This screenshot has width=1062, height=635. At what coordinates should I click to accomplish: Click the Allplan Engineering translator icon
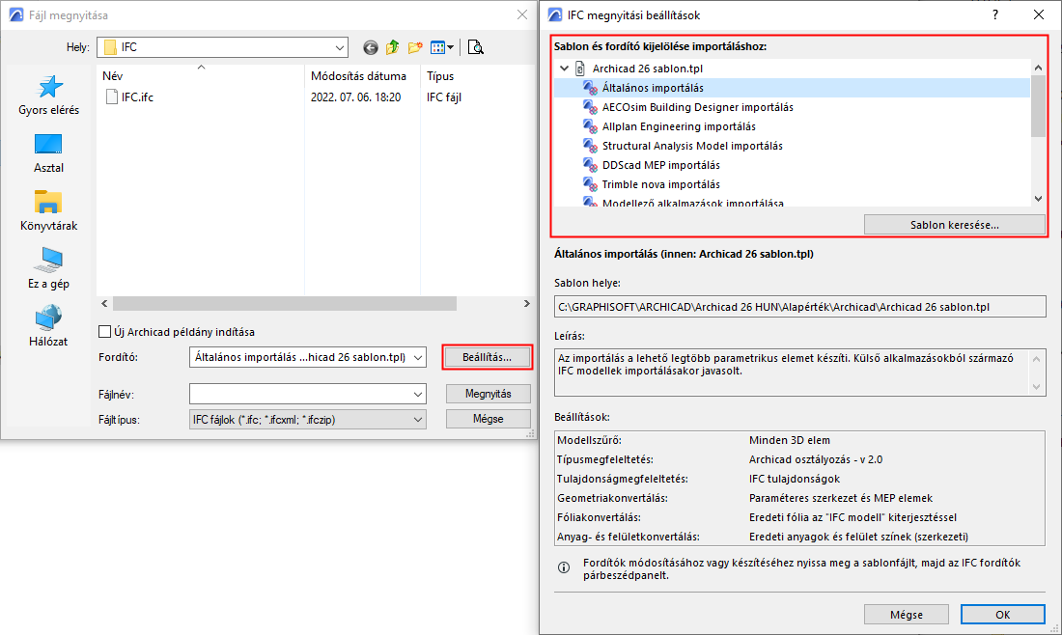590,126
